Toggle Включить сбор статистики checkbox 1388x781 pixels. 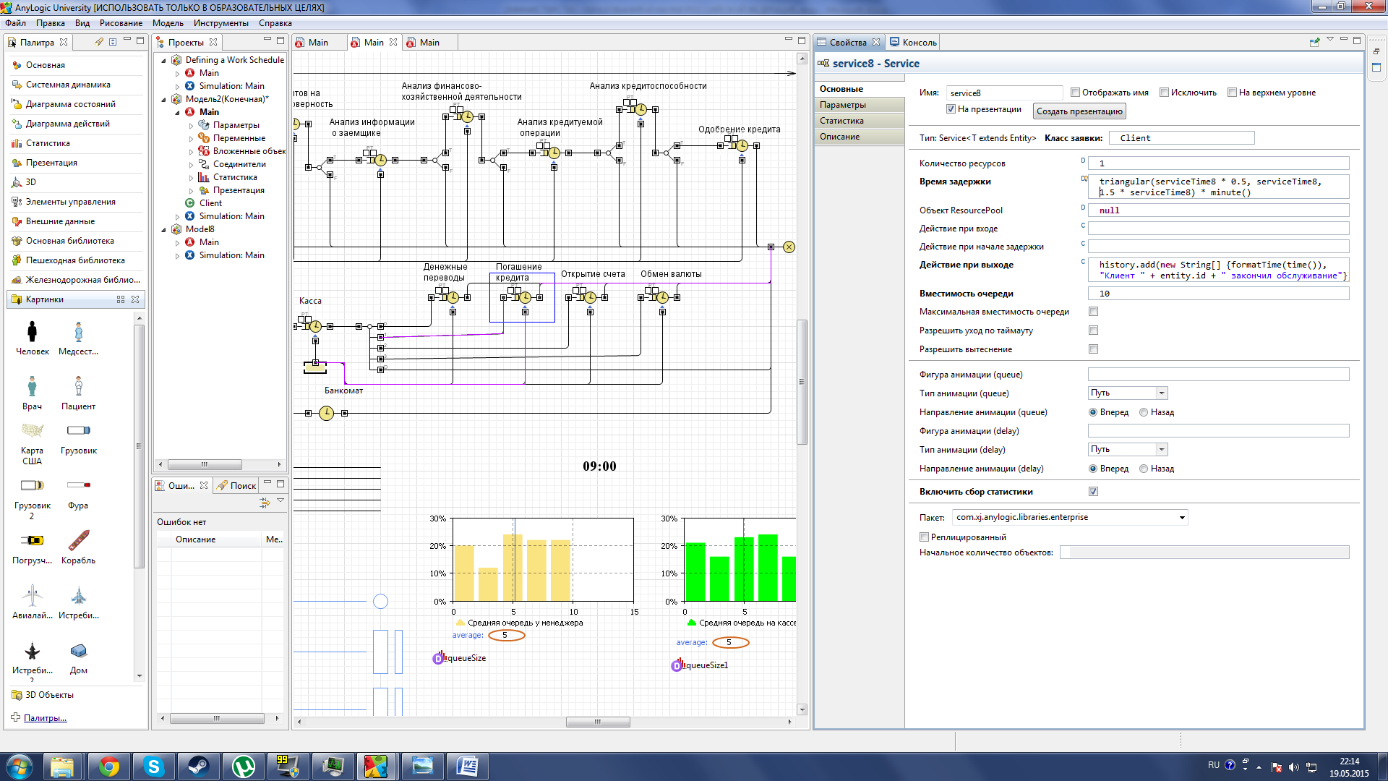(1093, 492)
